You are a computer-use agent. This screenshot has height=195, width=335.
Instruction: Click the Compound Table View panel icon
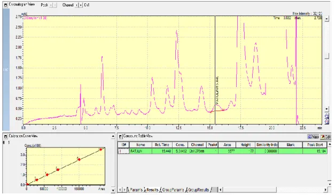120,136
